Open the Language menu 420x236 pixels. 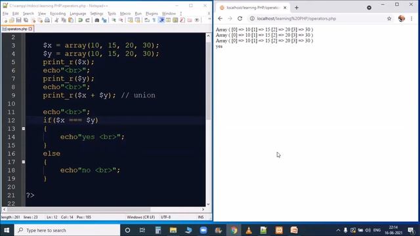78,13
